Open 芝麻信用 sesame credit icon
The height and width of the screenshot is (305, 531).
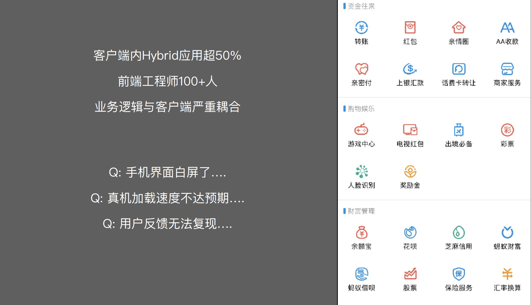459,233
